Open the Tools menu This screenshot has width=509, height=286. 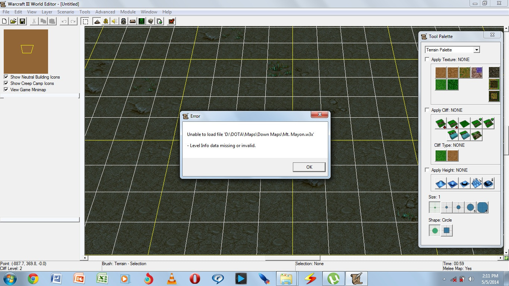[x=85, y=12]
